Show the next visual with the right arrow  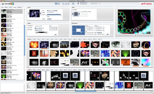[x=41, y=13]
